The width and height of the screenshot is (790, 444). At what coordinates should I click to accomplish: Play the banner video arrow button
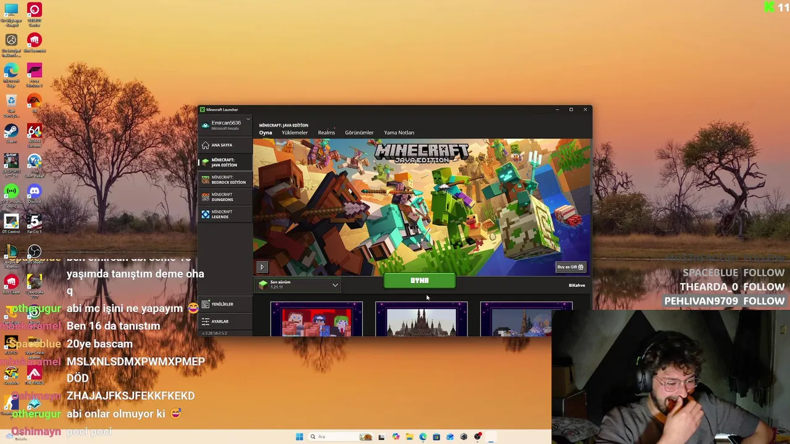coord(262,267)
